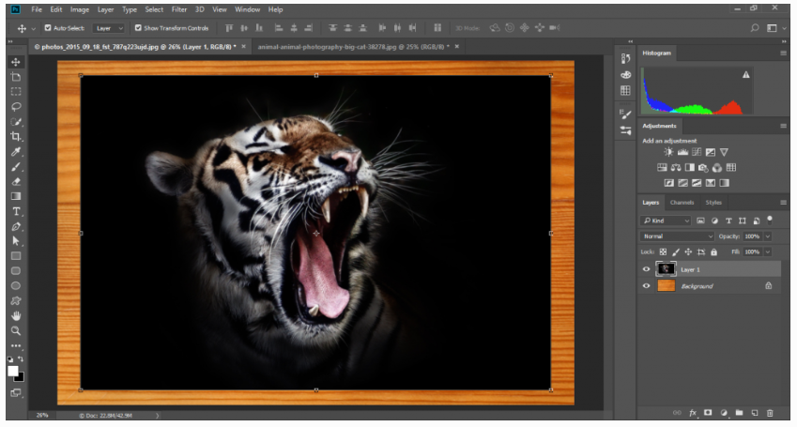The image size is (797, 427).
Task: Click the fx layer style button
Action: [x=692, y=413]
